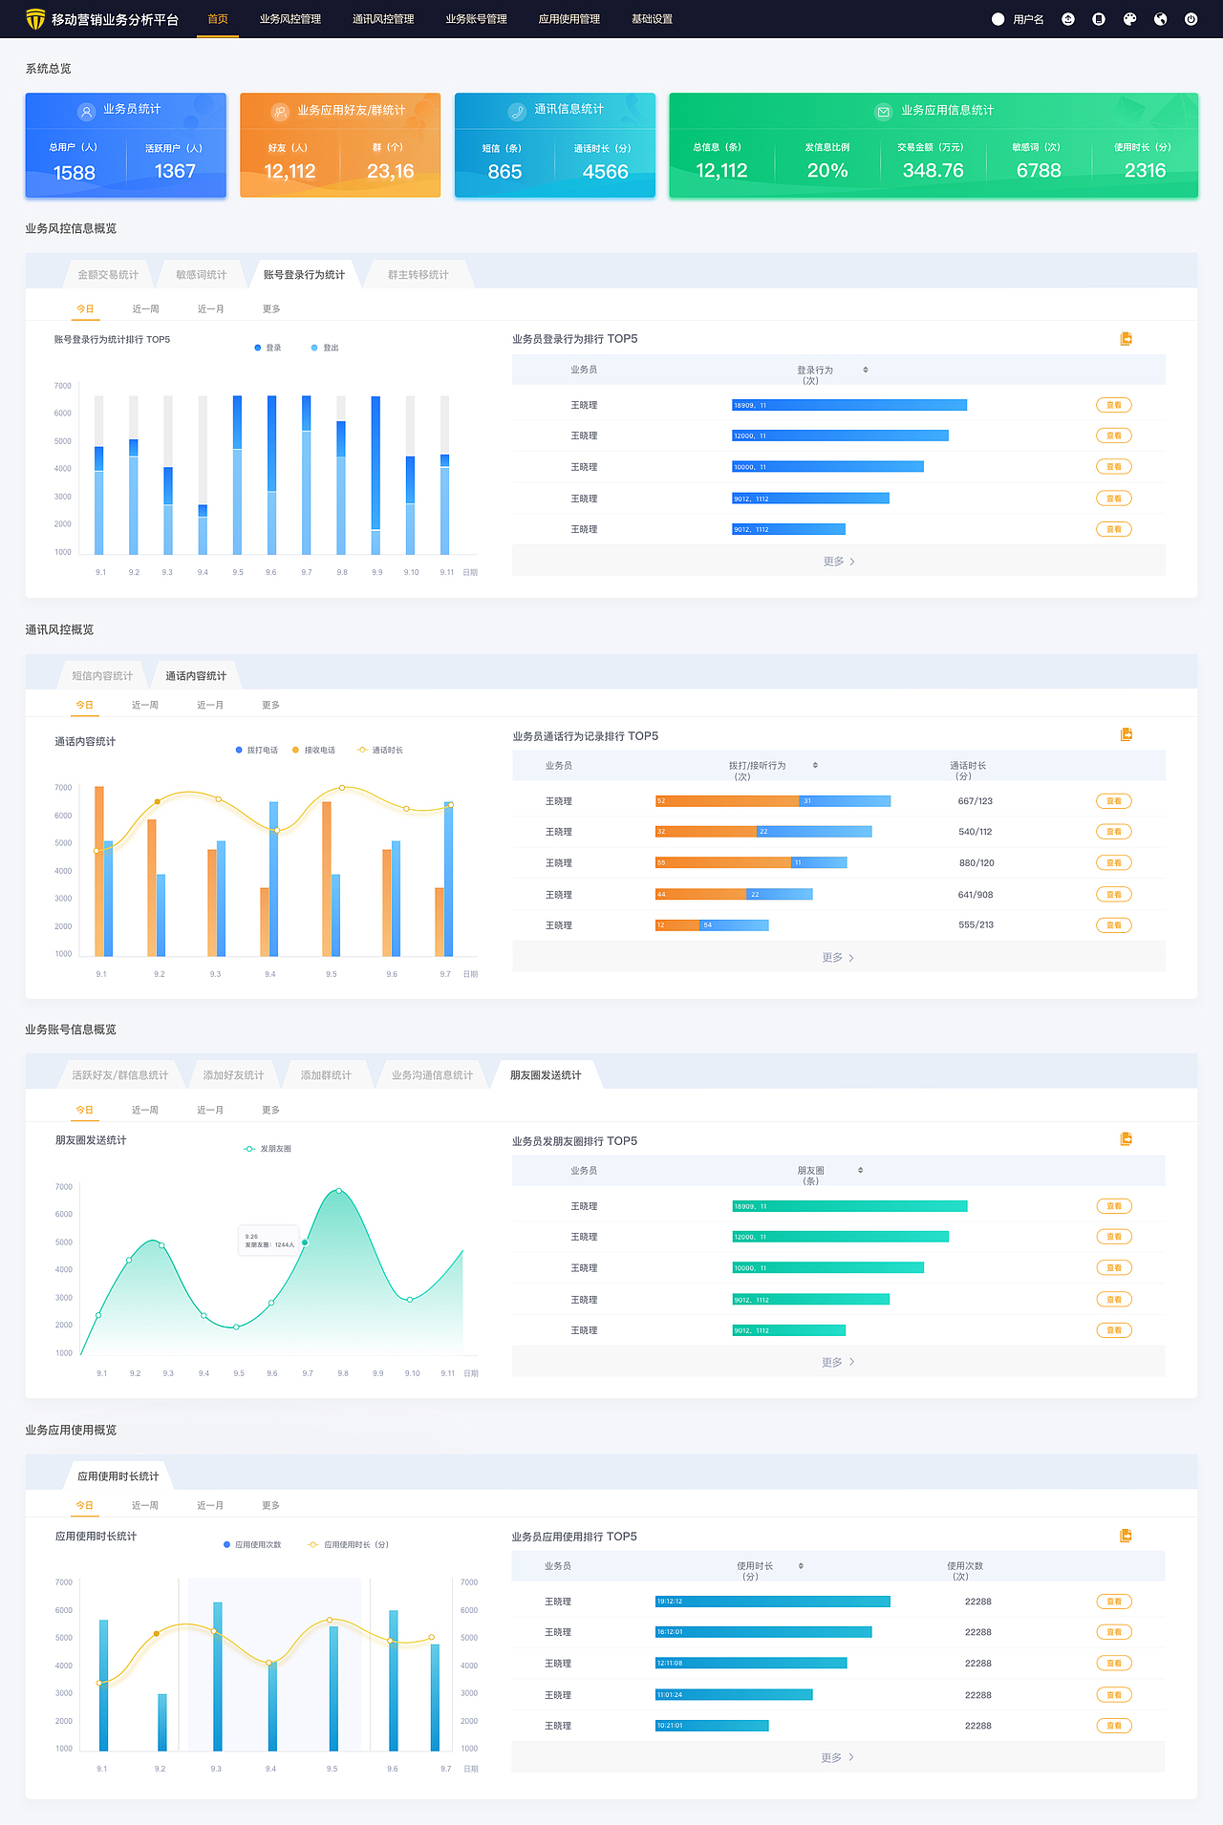Click 查看 for the 19:12:12 usage row
Image resolution: width=1223 pixels, height=1825 pixels.
[x=1114, y=1602]
